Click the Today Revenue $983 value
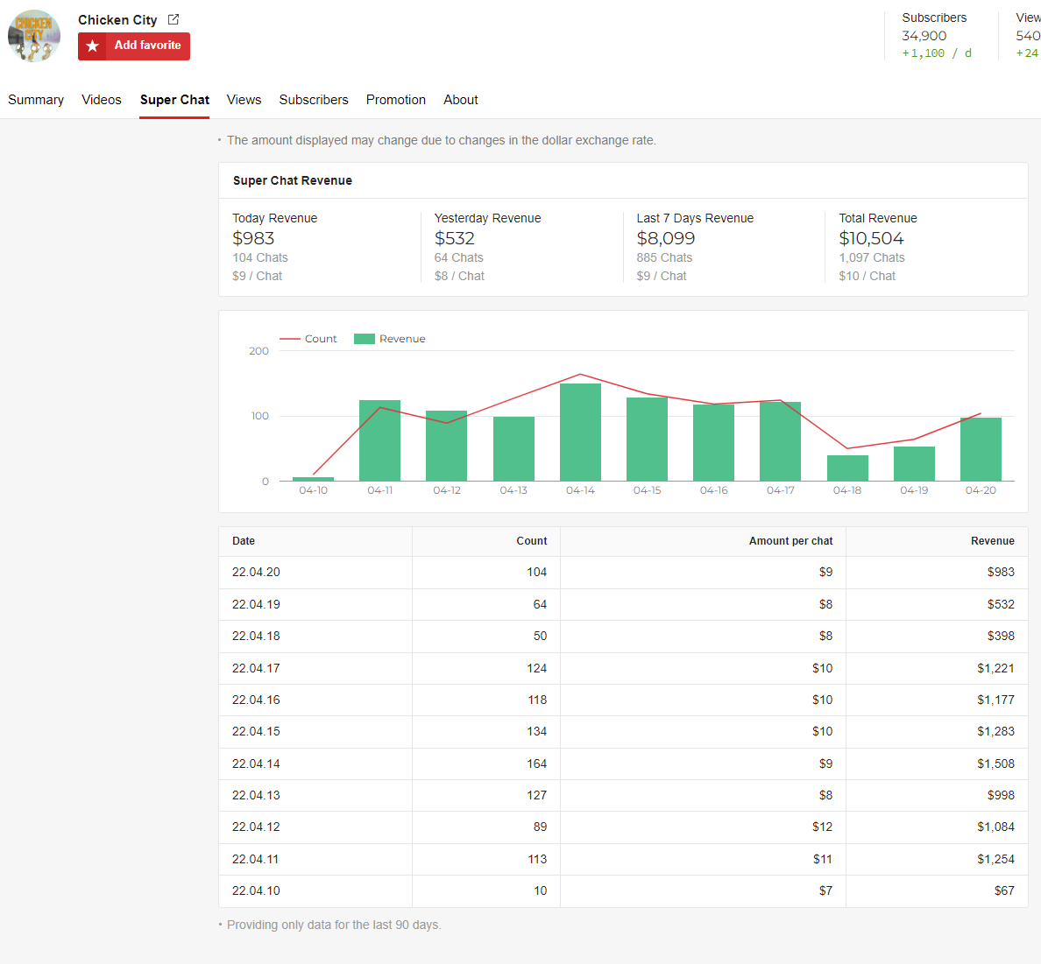Screen dimensions: 1041x964 tap(253, 238)
